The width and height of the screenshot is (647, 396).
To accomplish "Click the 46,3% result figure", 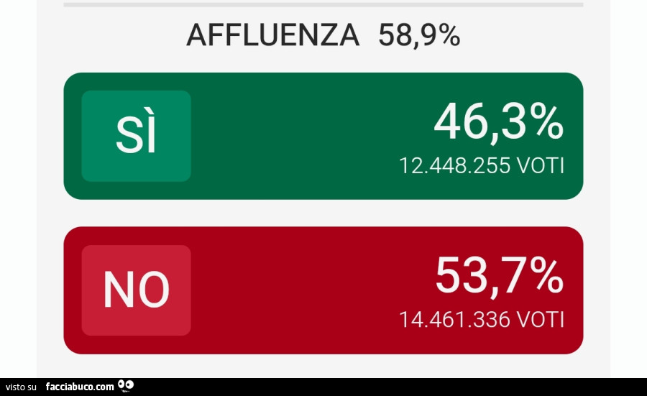I will click(498, 123).
